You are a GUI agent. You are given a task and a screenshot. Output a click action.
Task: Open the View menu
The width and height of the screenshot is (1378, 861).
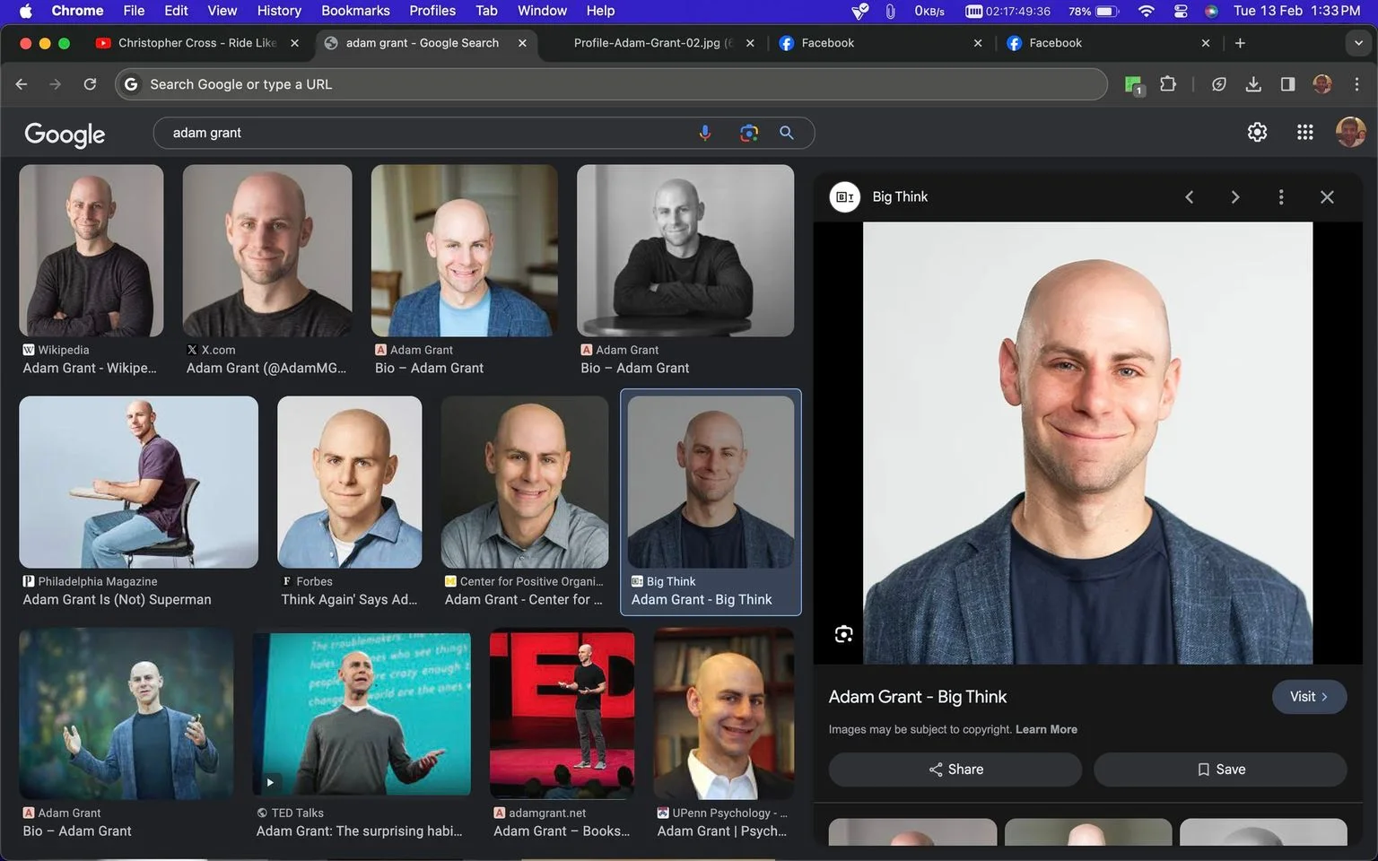point(222,11)
